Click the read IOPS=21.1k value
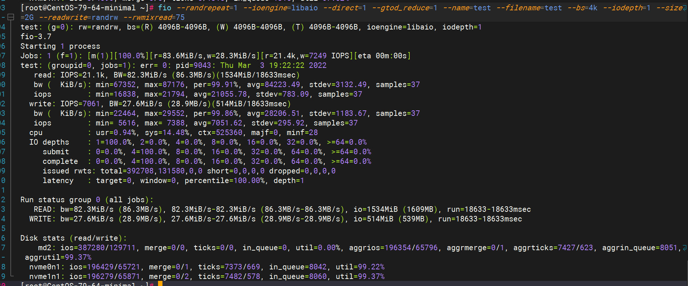 click(83, 75)
